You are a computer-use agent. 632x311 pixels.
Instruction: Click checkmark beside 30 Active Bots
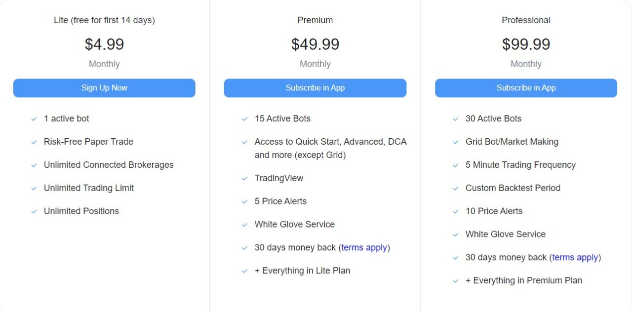(456, 119)
